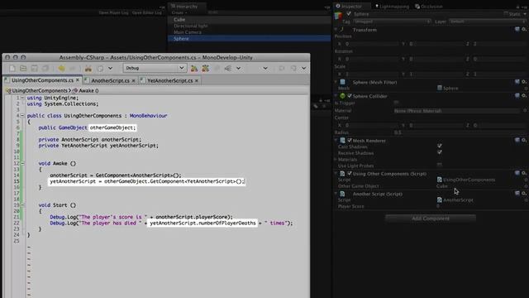The image size is (529, 298).
Task: Toggle the Receive Shadows checkbox
Action: [439, 152]
